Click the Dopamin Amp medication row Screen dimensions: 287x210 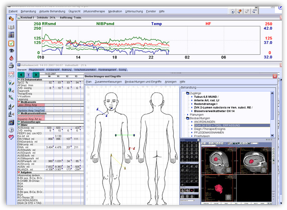pyautogui.click(x=31, y=119)
